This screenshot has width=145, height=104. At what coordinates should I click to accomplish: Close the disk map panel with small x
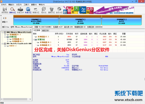[x=1, y=15]
